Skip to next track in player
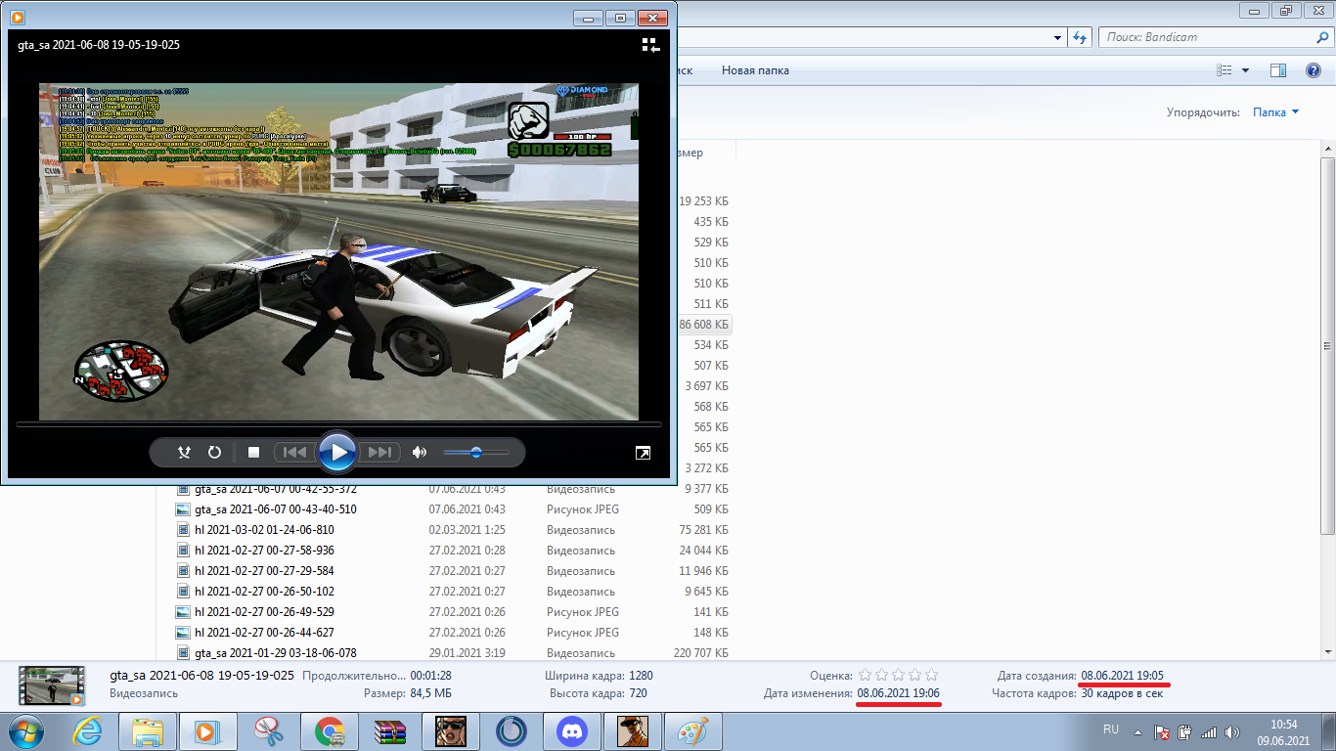Image resolution: width=1336 pixels, height=751 pixels. tap(380, 452)
